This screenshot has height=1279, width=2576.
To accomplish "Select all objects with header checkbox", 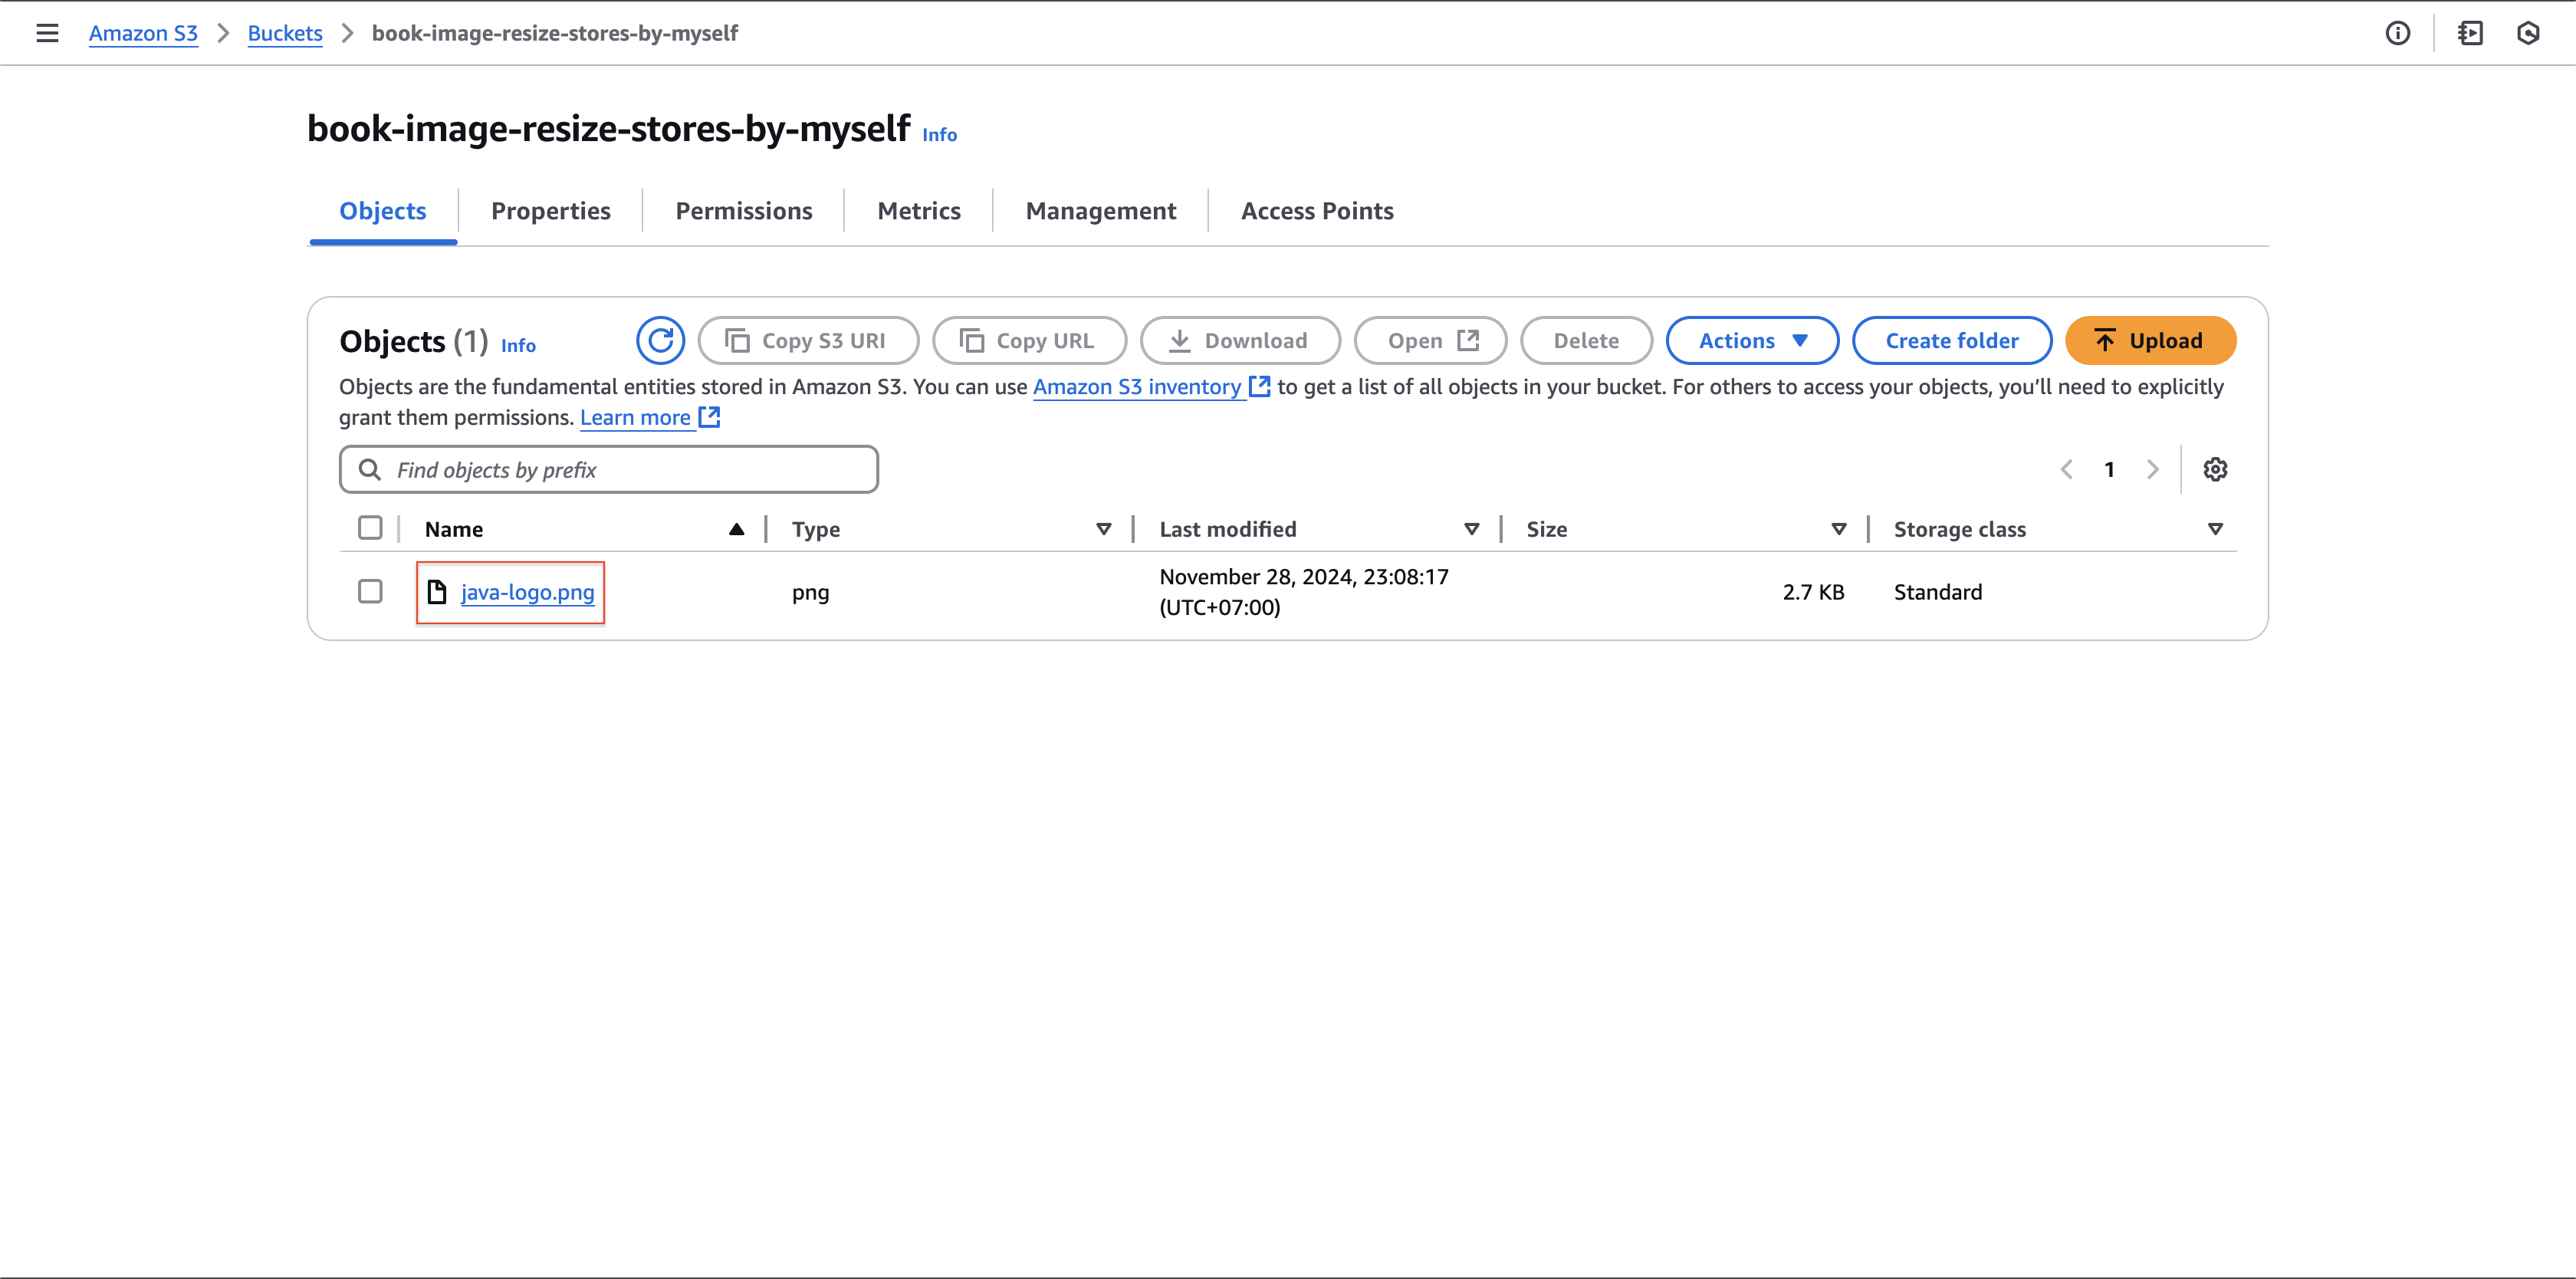I will (370, 528).
